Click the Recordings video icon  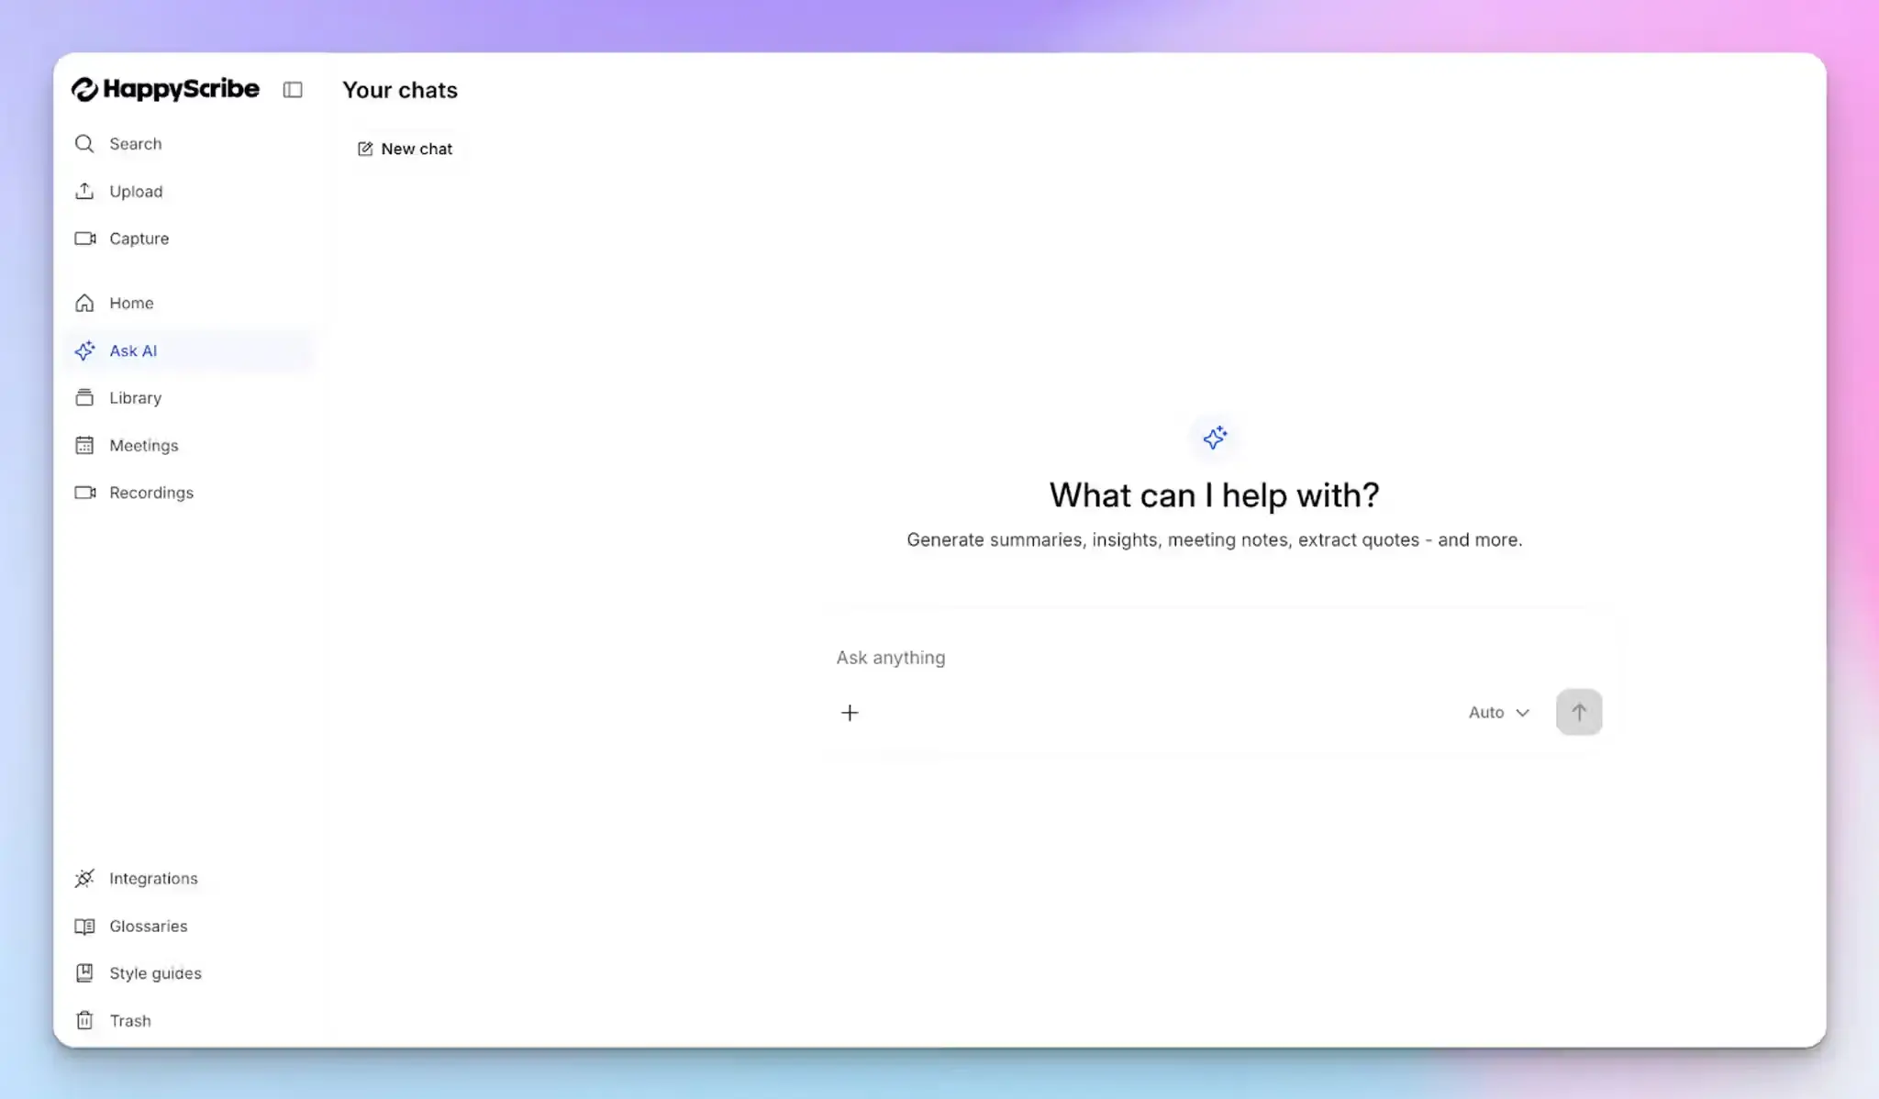click(83, 493)
